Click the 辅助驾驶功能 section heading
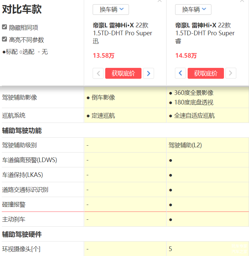 coord(22,130)
